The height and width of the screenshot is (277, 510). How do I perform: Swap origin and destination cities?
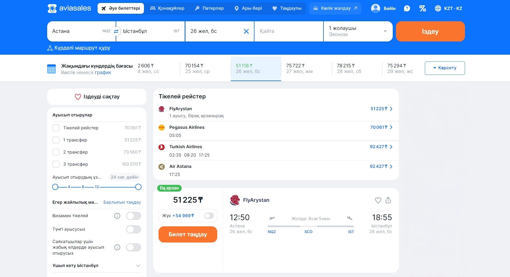point(116,31)
